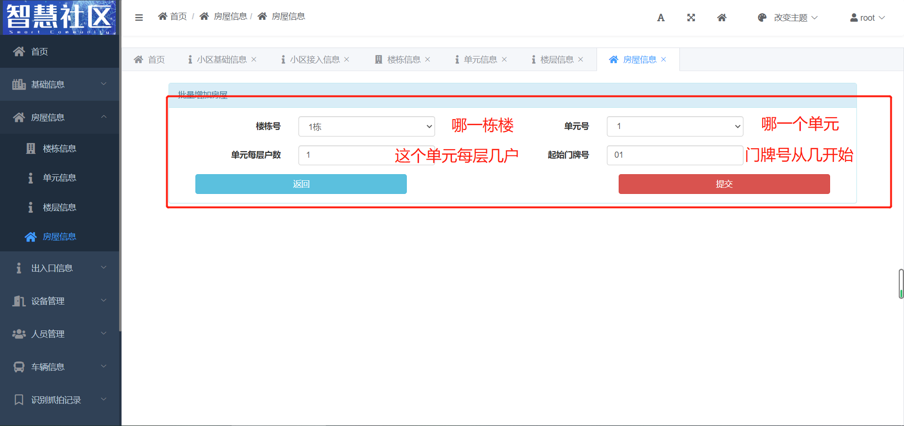
Task: Click the home icon in the top toolbar
Action: tap(722, 17)
